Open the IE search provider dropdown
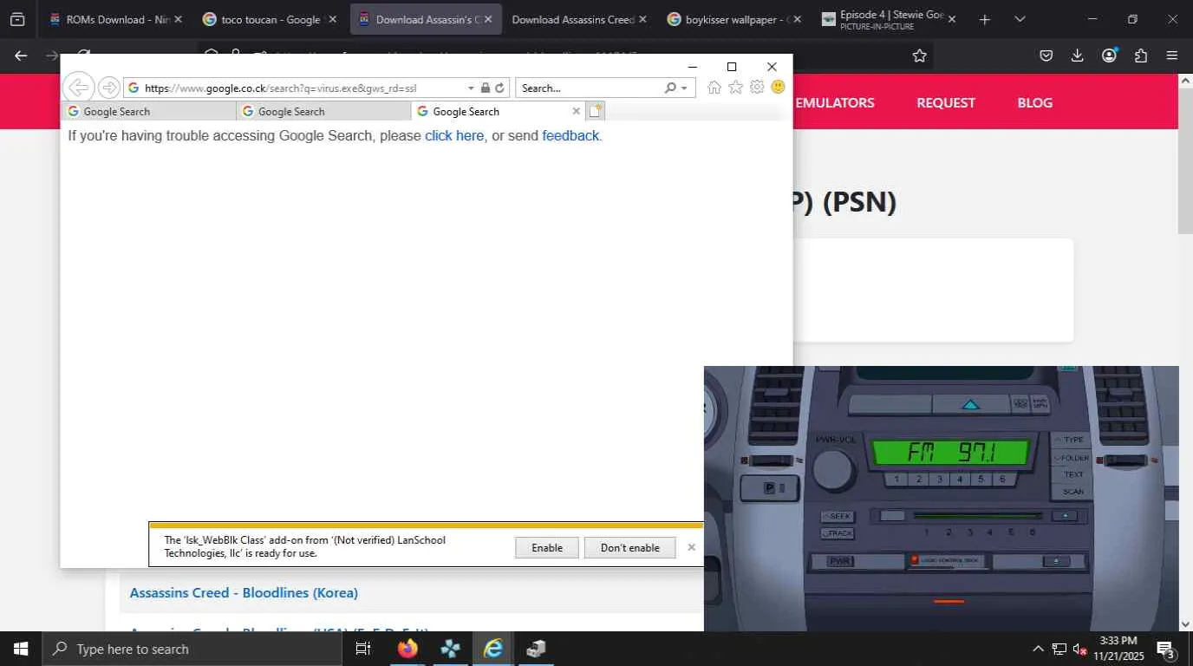 pyautogui.click(x=684, y=88)
